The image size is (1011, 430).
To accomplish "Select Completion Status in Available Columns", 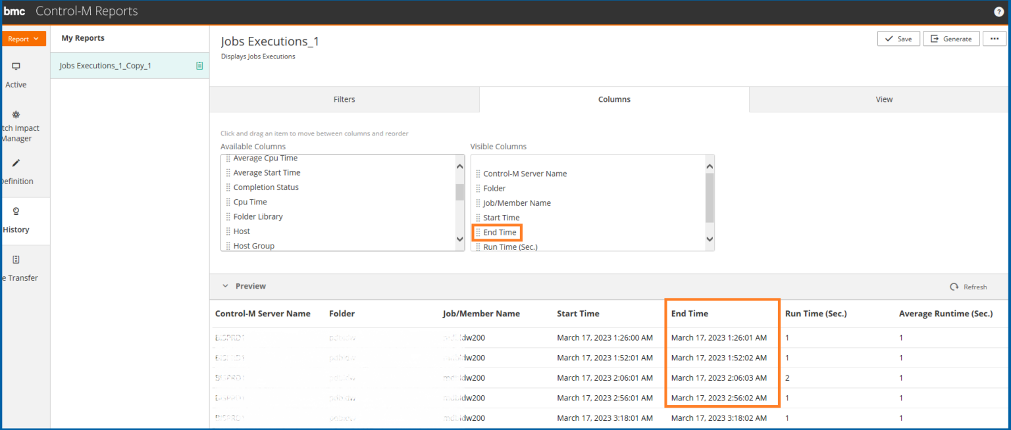I will (x=265, y=187).
